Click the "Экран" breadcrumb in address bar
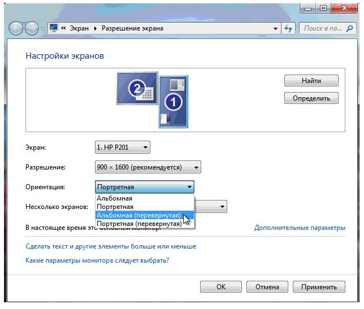This screenshot has height=309, width=364. [79, 28]
